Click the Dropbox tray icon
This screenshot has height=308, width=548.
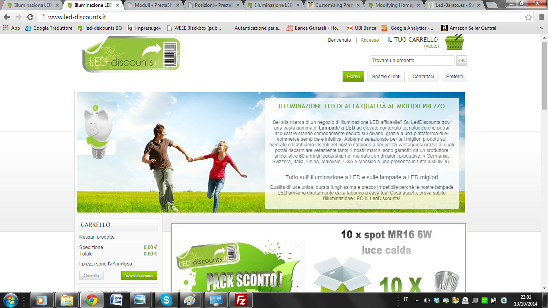[436, 300]
